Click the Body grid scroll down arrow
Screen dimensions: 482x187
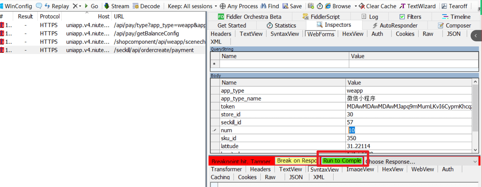[475, 150]
